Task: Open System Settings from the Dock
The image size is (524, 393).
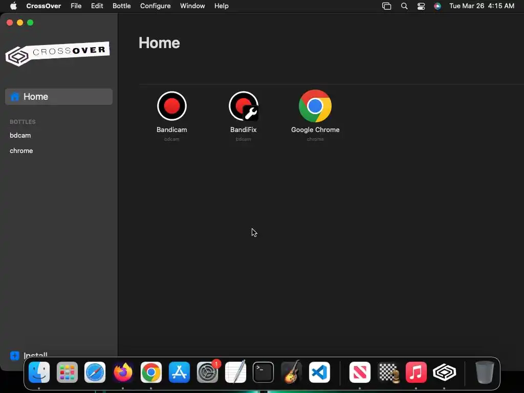Action: coord(208,372)
